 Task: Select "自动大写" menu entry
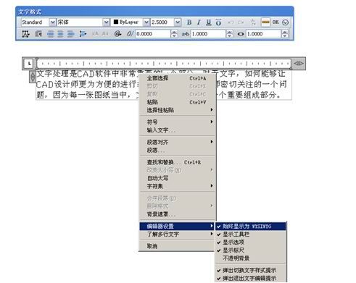tap(178, 178)
